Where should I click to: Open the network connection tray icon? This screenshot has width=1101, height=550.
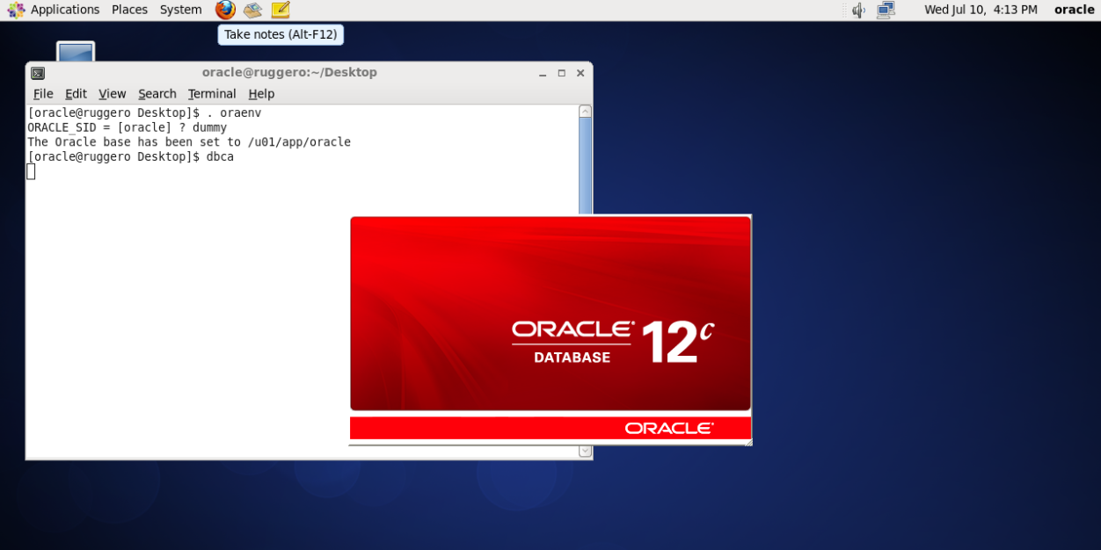click(x=886, y=10)
